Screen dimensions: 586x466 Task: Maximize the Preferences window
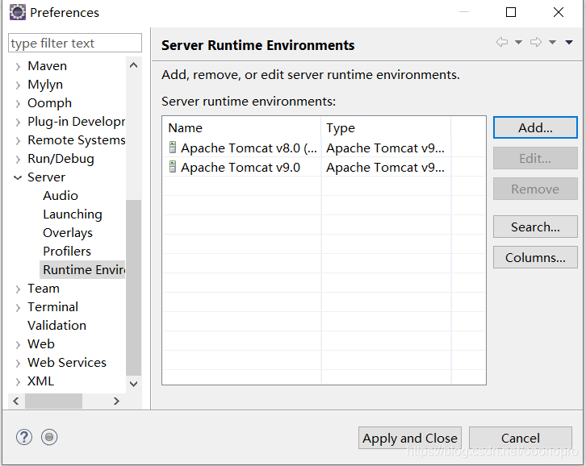tap(510, 12)
